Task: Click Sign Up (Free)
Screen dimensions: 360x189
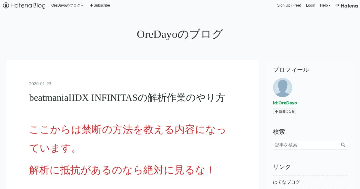Action: [289, 5]
